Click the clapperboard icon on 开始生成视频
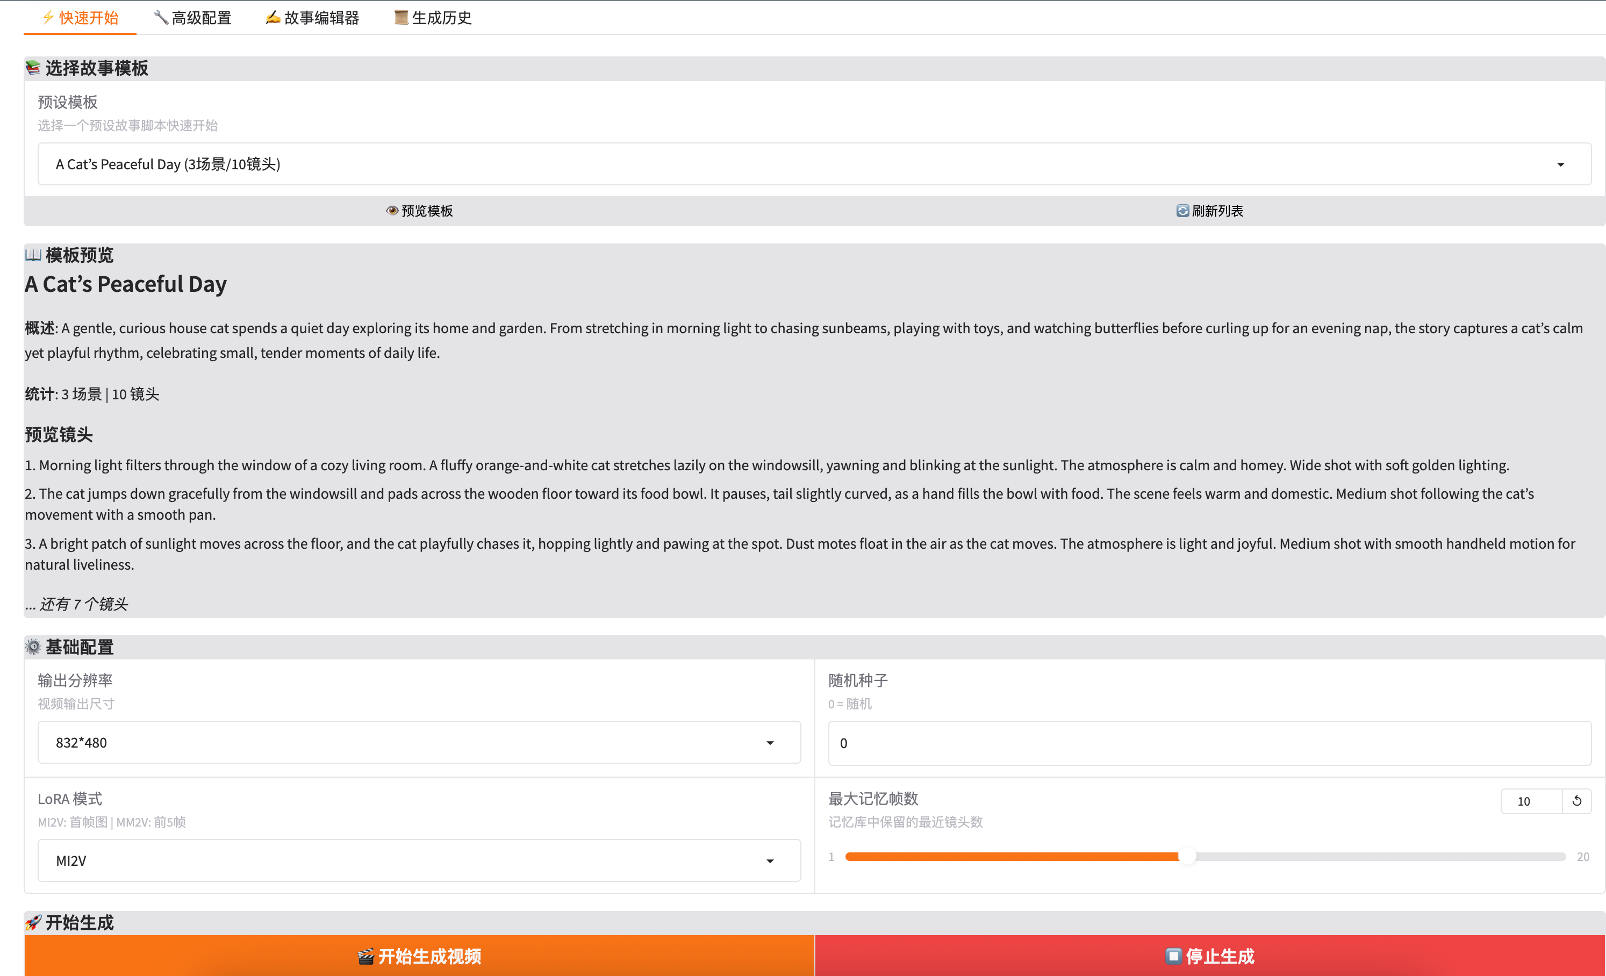This screenshot has width=1606, height=976. pyautogui.click(x=365, y=956)
